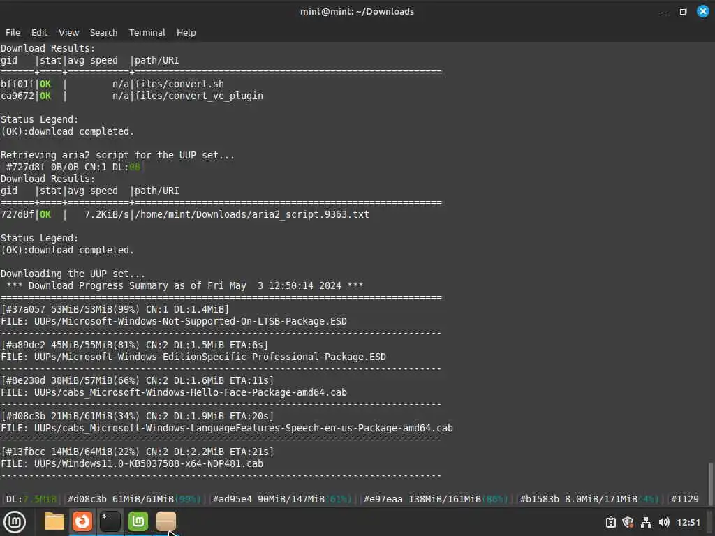Image resolution: width=715 pixels, height=536 pixels.
Task: Open the update manager shield tray icon
Action: click(x=628, y=522)
